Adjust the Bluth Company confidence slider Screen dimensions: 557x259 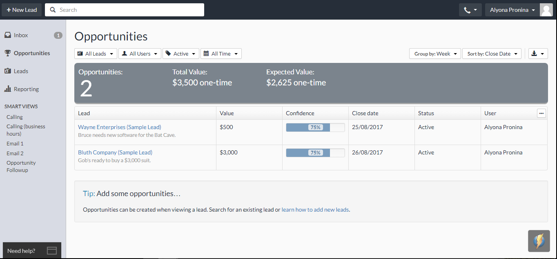(x=315, y=152)
